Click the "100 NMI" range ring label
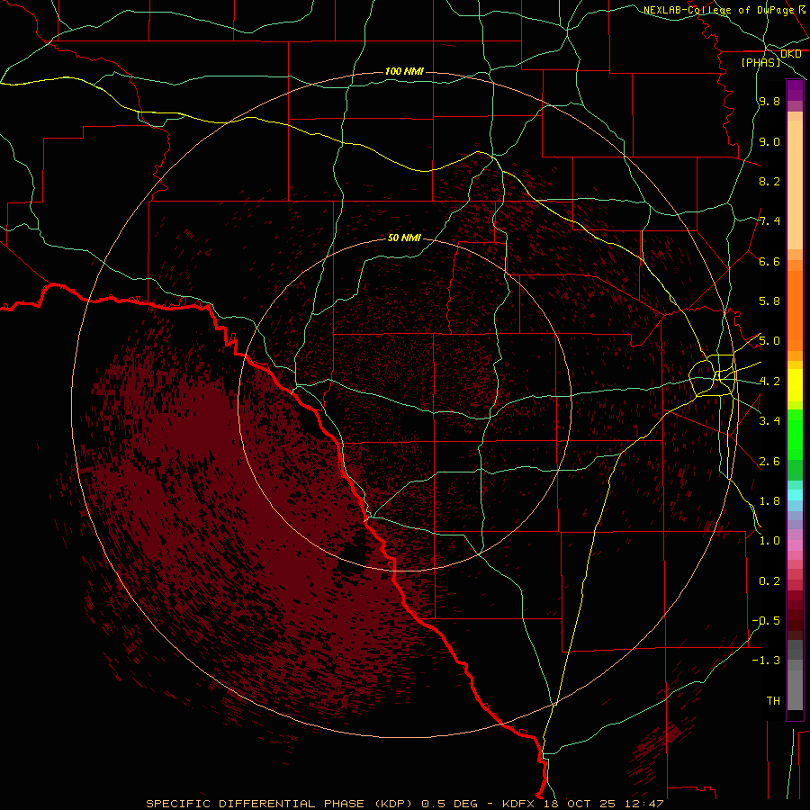Screen dimensions: 810x810 tap(404, 71)
